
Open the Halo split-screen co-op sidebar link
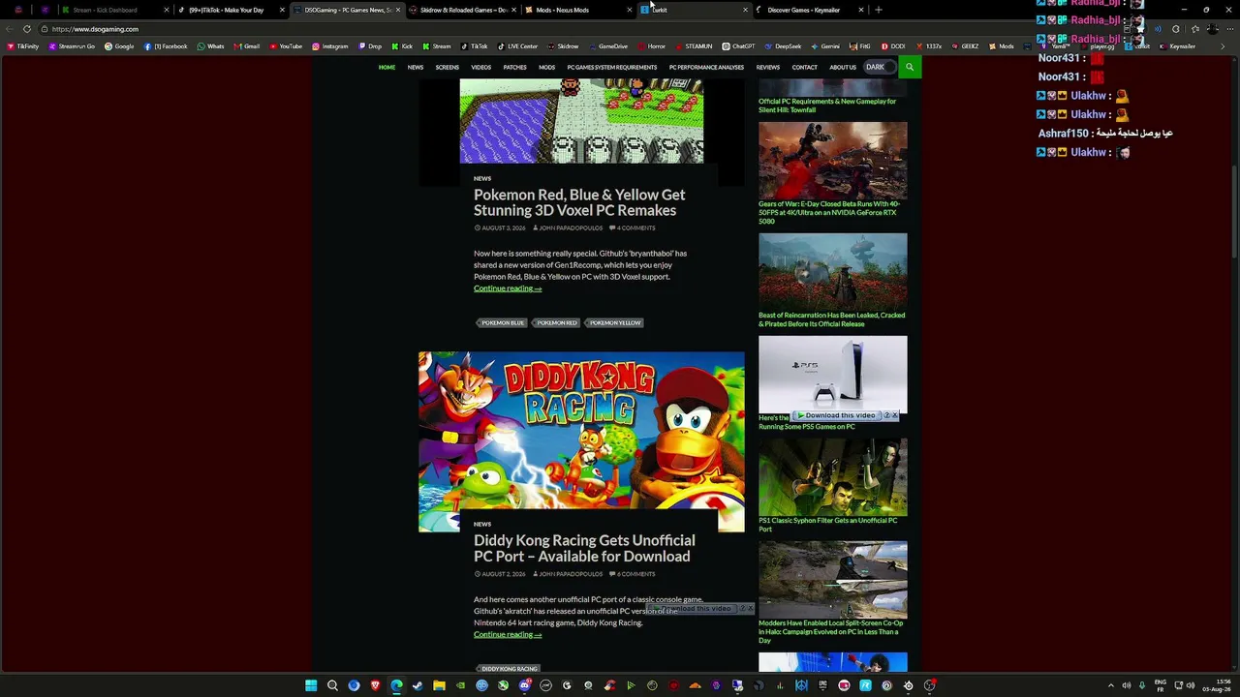[829, 632]
